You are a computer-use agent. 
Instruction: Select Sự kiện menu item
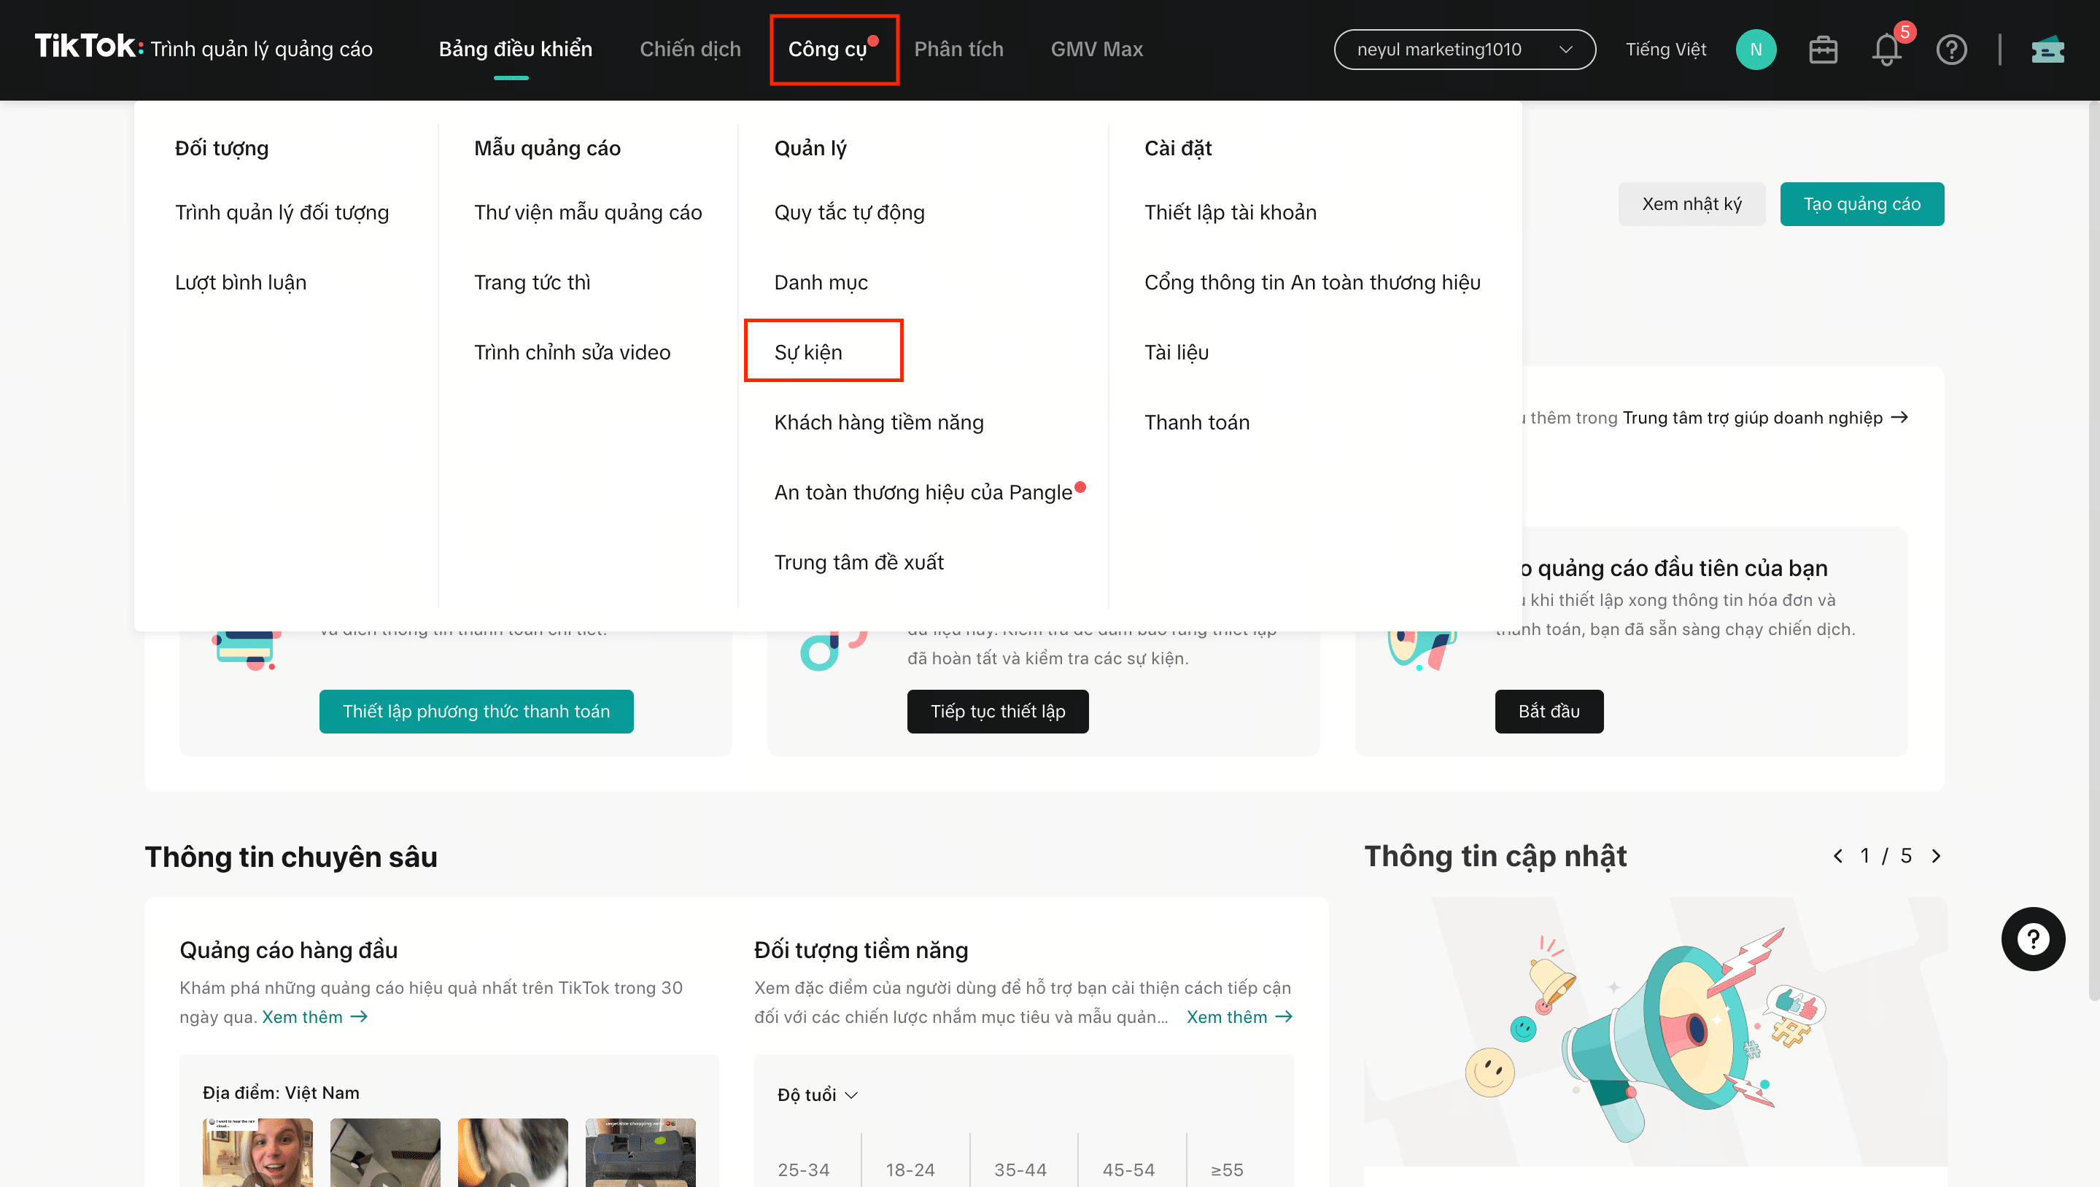pyautogui.click(x=807, y=353)
